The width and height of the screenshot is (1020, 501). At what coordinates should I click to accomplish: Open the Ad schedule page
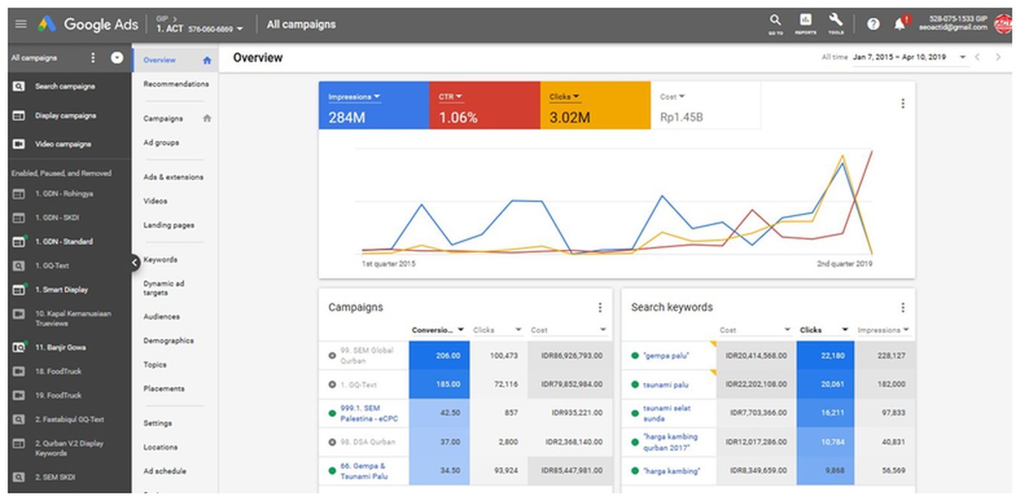point(165,471)
